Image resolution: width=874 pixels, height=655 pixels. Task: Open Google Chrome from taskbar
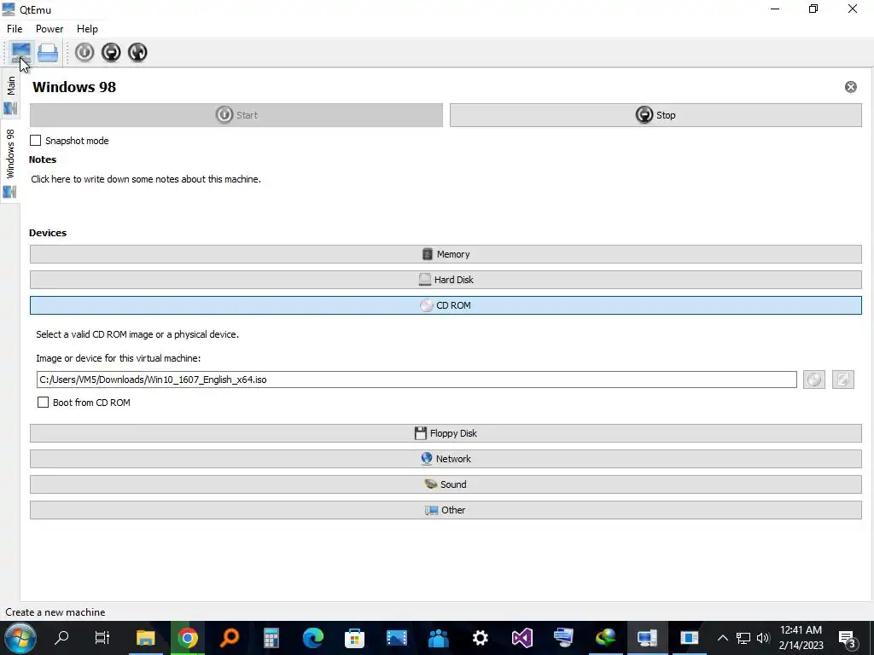188,638
